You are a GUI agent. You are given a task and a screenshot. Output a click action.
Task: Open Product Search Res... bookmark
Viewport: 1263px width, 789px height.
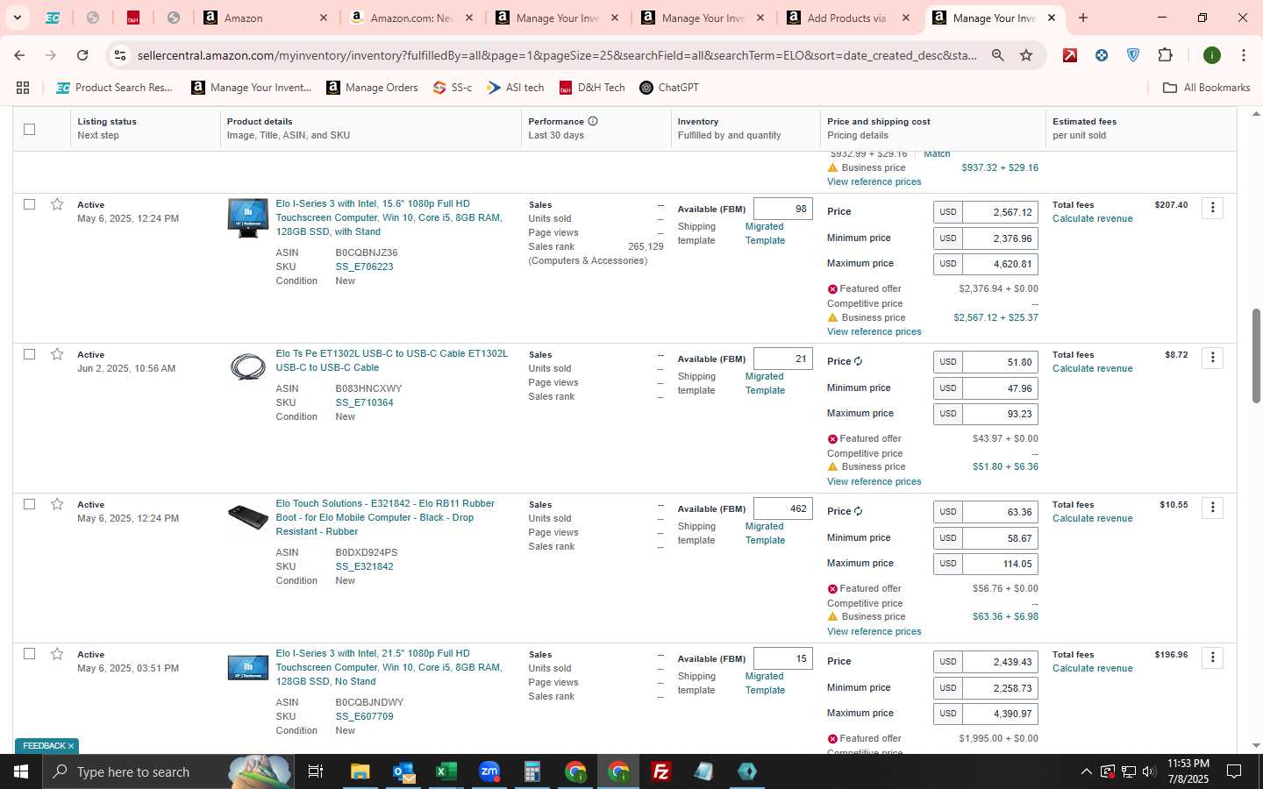pos(114,88)
